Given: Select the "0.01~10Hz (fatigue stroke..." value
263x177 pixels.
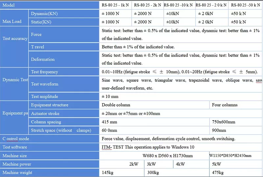Looking at the screenshot, I should point(179,72).
